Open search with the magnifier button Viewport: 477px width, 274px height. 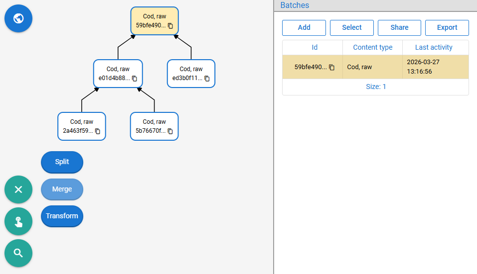tap(18, 253)
